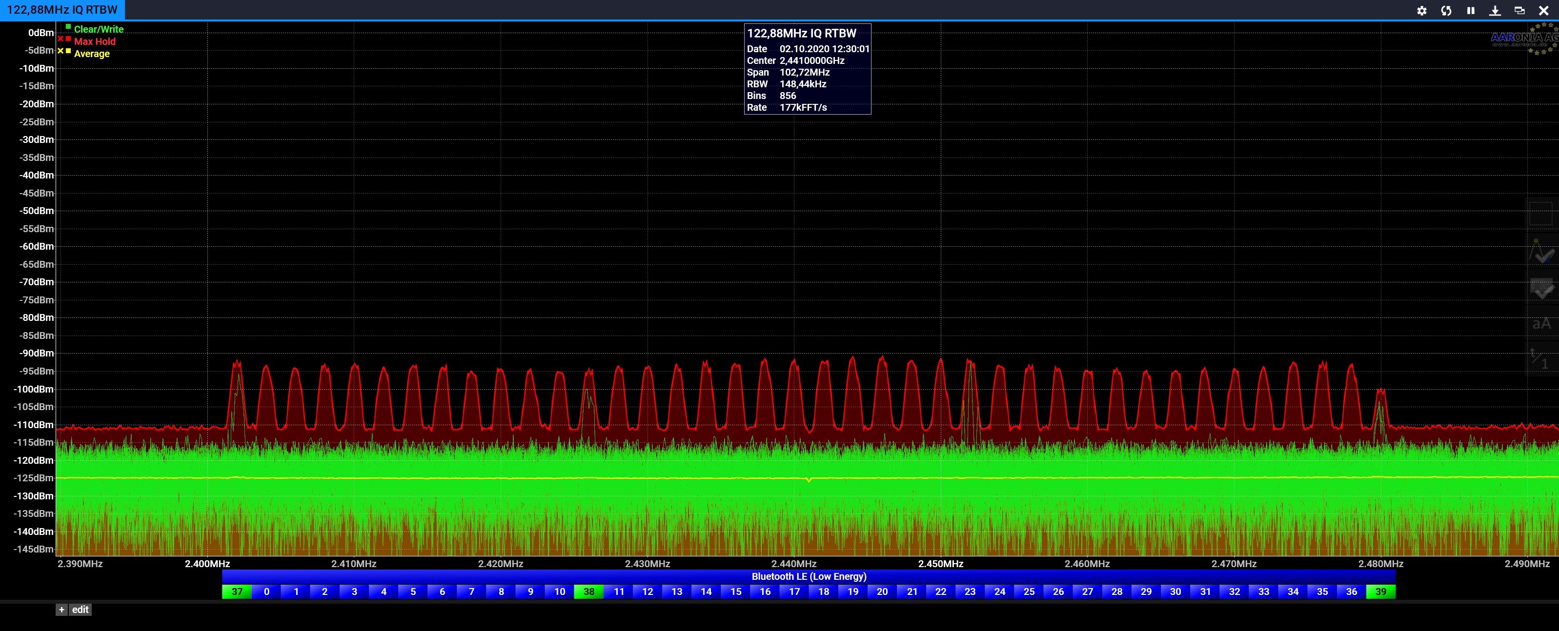
Task: Select Bluetooth advertising channel 38
Action: (x=589, y=592)
